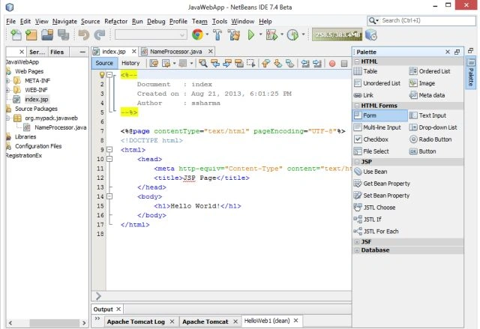
Task: Click the Chrome browser icon in toolbar
Action: click(x=197, y=34)
